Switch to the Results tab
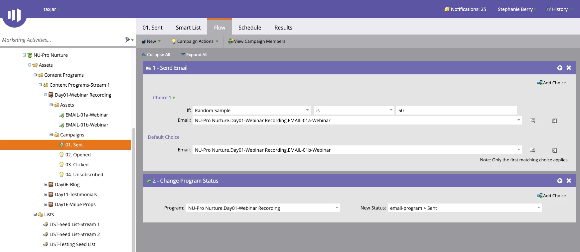 coord(283,28)
